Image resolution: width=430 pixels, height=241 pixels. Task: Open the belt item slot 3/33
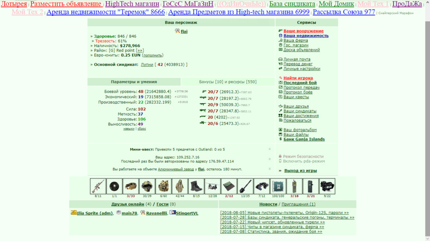point(130,186)
